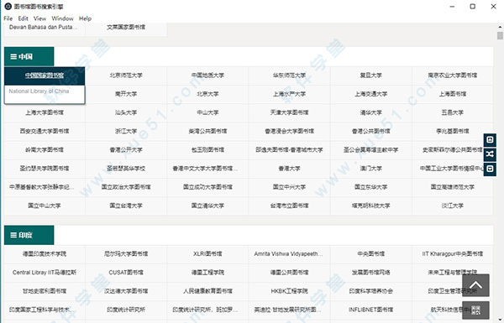Collapse the 中国 section header

29,56
